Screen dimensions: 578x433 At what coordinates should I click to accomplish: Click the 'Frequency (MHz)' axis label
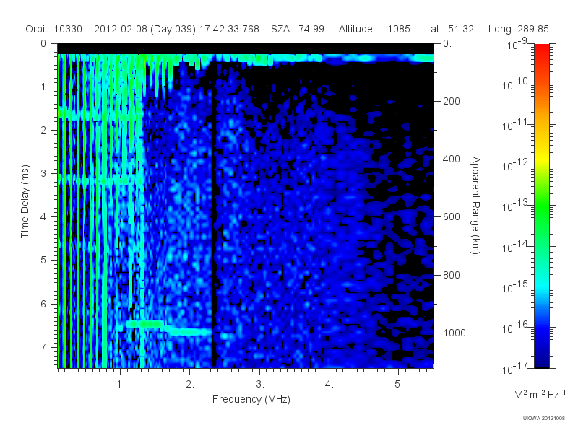[x=251, y=399]
